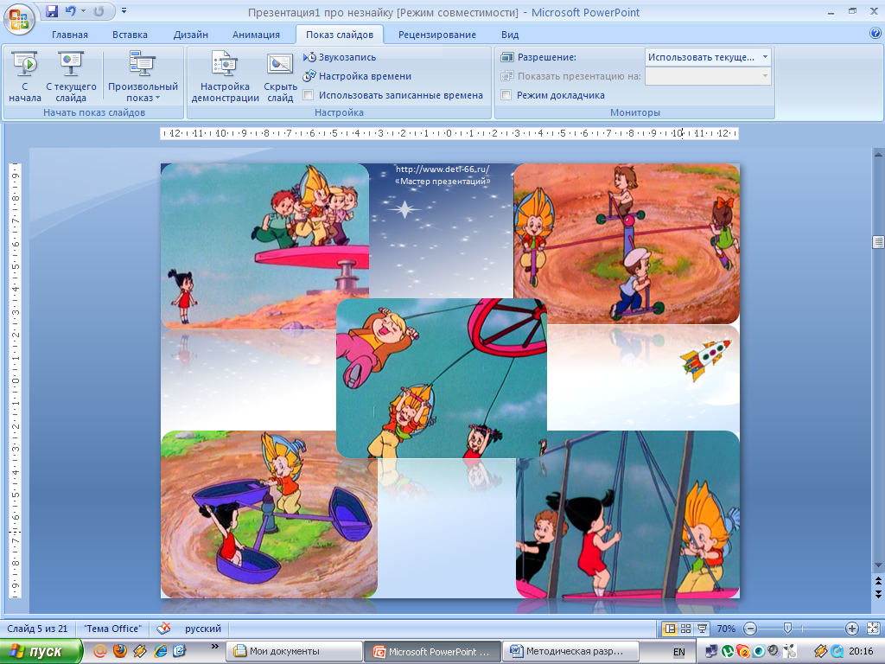Start the slide show with С начала

point(25,77)
